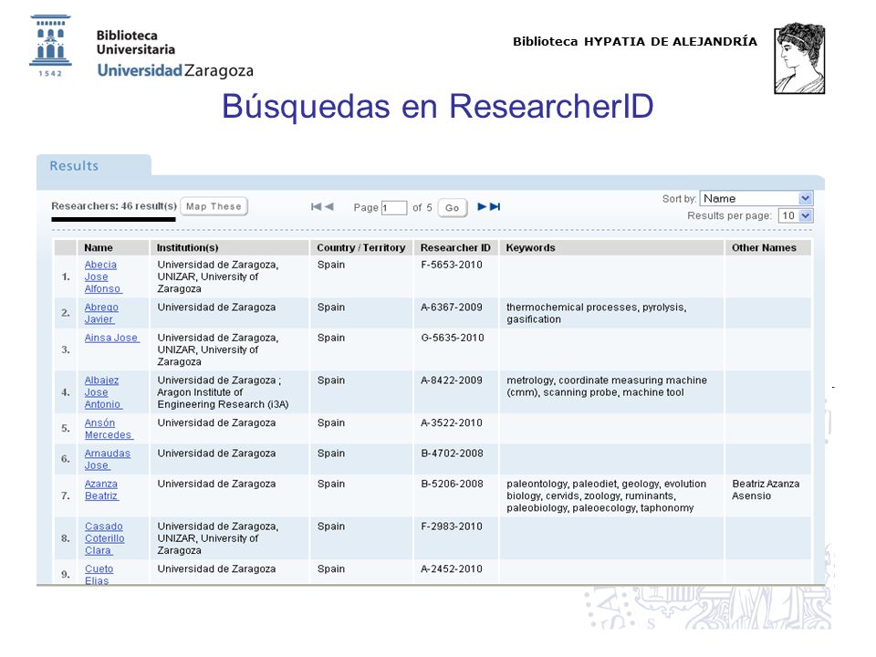The image size is (876, 657).
Task: Click the Hypatia portrait image
Action: 799,58
